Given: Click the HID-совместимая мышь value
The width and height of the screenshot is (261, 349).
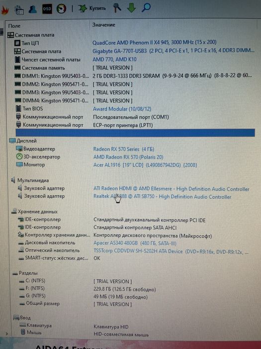Looking at the screenshot, I should tap(121, 335).
